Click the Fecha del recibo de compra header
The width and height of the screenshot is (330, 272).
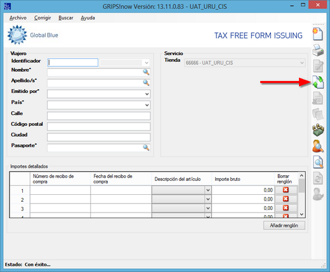121,179
